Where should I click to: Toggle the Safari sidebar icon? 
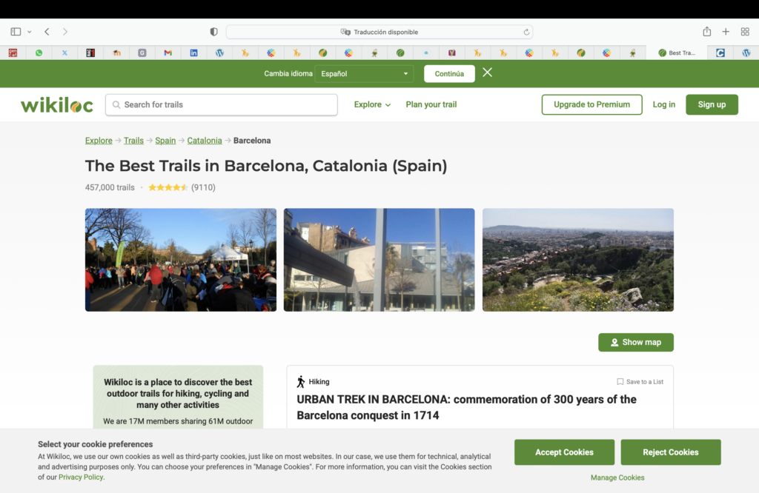(x=16, y=32)
